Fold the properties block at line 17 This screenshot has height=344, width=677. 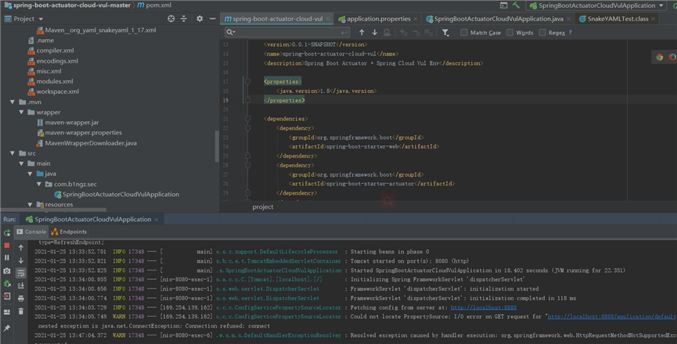coord(248,81)
